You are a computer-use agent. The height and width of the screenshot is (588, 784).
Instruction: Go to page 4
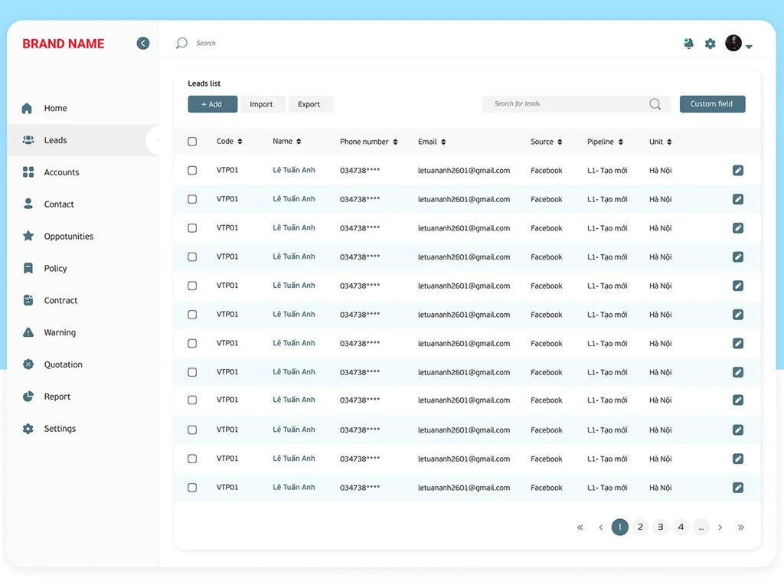pyautogui.click(x=681, y=527)
